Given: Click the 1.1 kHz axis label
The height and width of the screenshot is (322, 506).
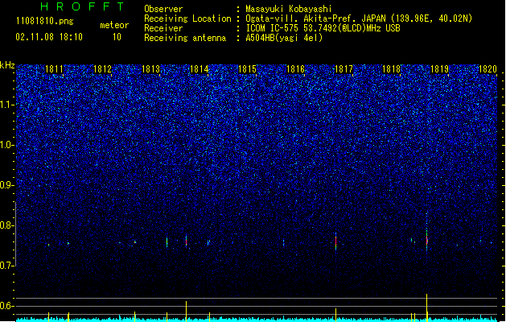Looking at the screenshot, I should [7, 105].
